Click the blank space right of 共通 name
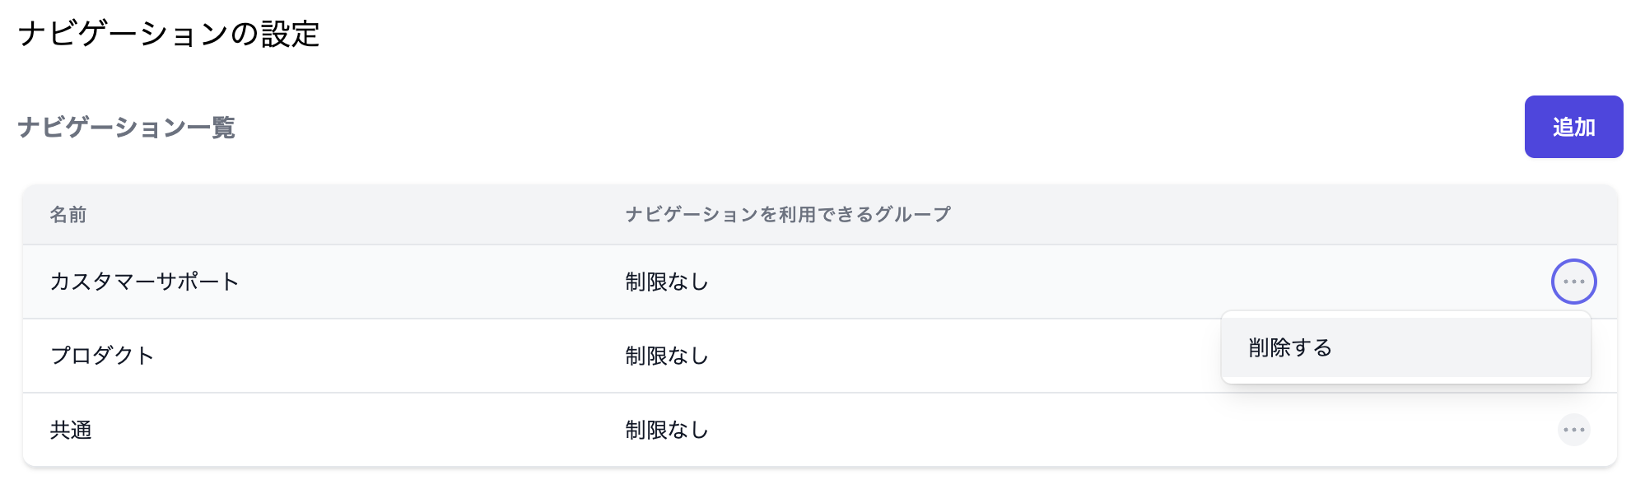The width and height of the screenshot is (1645, 489). [x=354, y=430]
